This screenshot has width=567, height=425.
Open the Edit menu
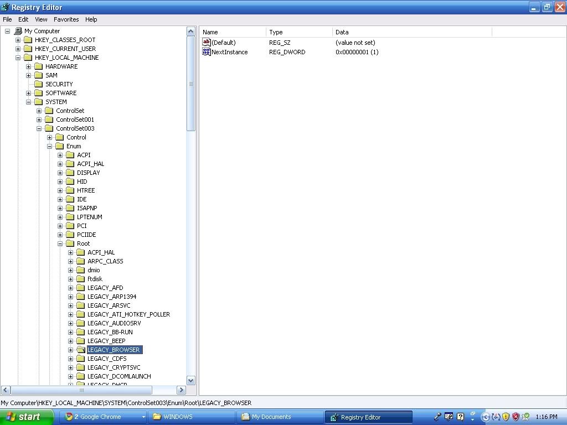[23, 19]
